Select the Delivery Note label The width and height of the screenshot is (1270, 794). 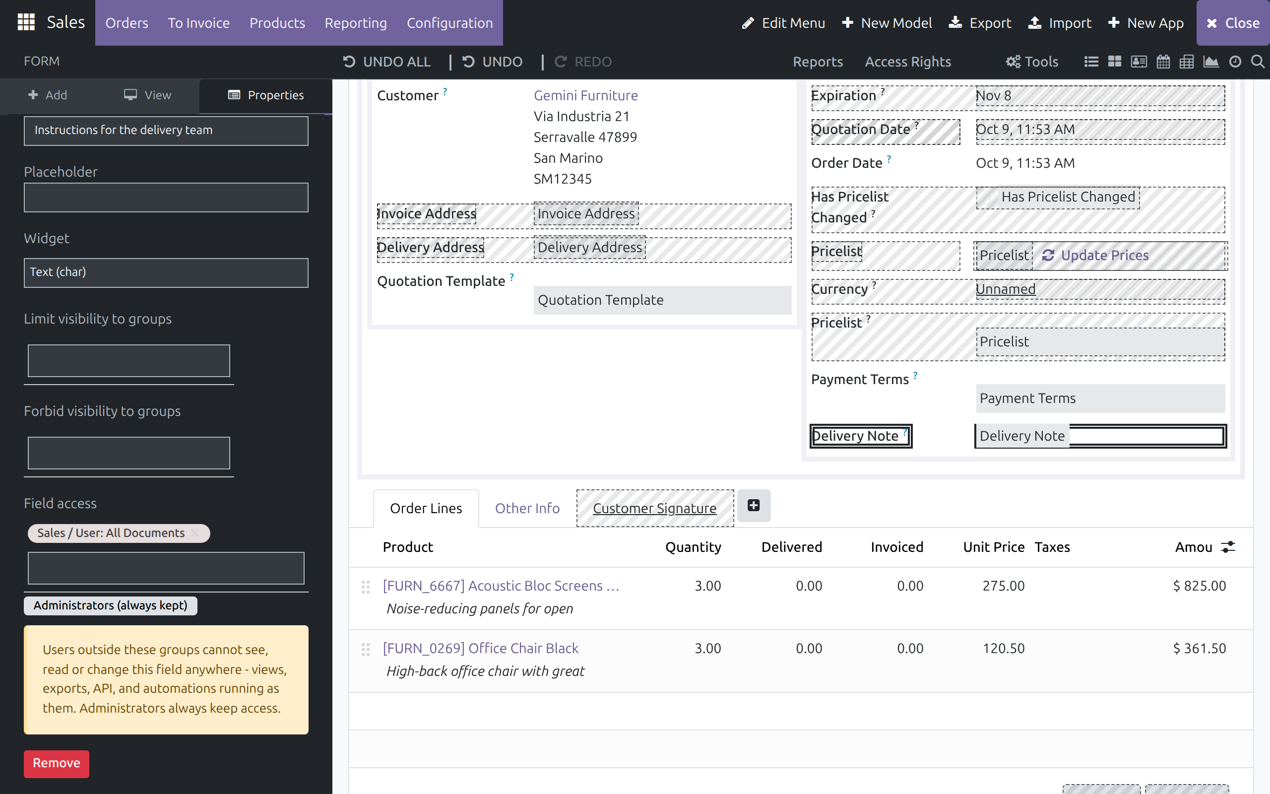(861, 436)
